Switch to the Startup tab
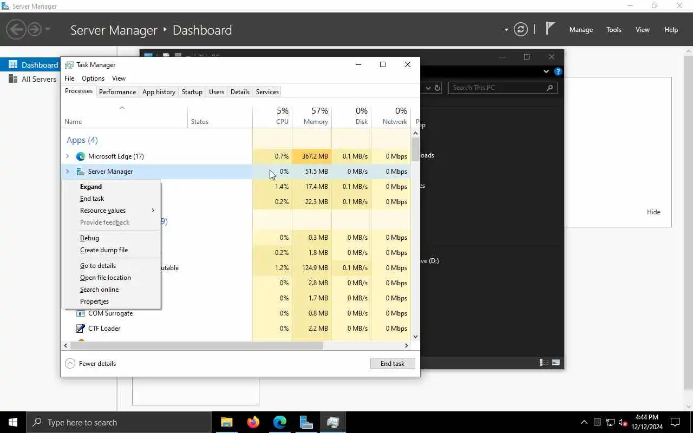The image size is (693, 433). [192, 92]
